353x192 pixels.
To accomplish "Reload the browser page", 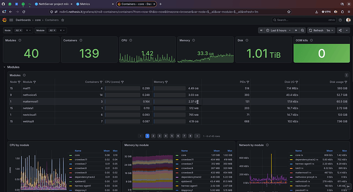I will tap(24, 12).
